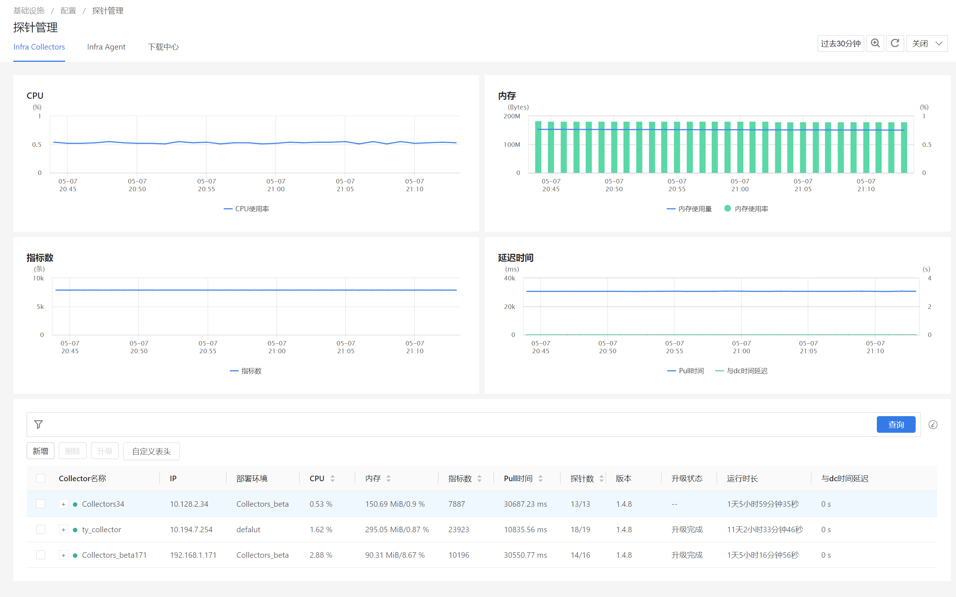Click the 10196 metrics count cell
This screenshot has height=597, width=956.
[x=458, y=555]
